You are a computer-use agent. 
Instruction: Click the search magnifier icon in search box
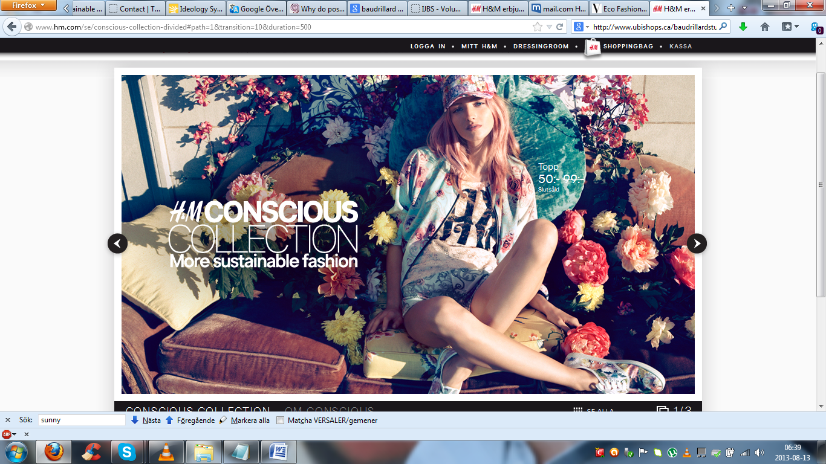724,27
